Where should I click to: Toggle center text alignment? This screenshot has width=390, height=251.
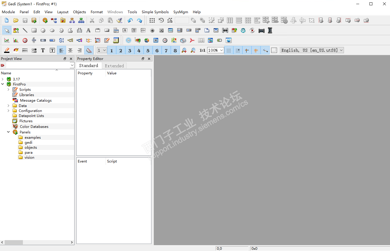click(x=70, y=50)
